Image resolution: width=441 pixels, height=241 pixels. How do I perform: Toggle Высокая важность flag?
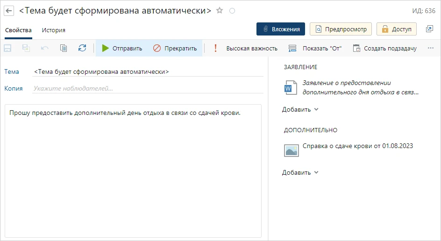click(245, 48)
